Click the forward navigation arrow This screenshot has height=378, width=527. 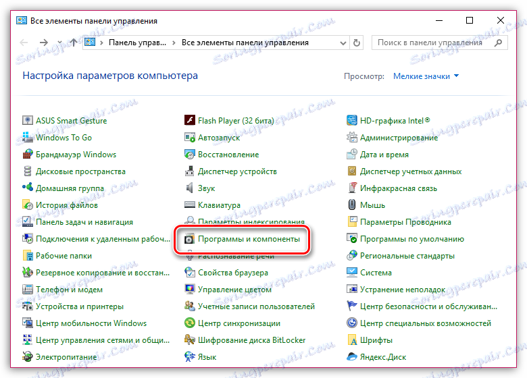43,43
